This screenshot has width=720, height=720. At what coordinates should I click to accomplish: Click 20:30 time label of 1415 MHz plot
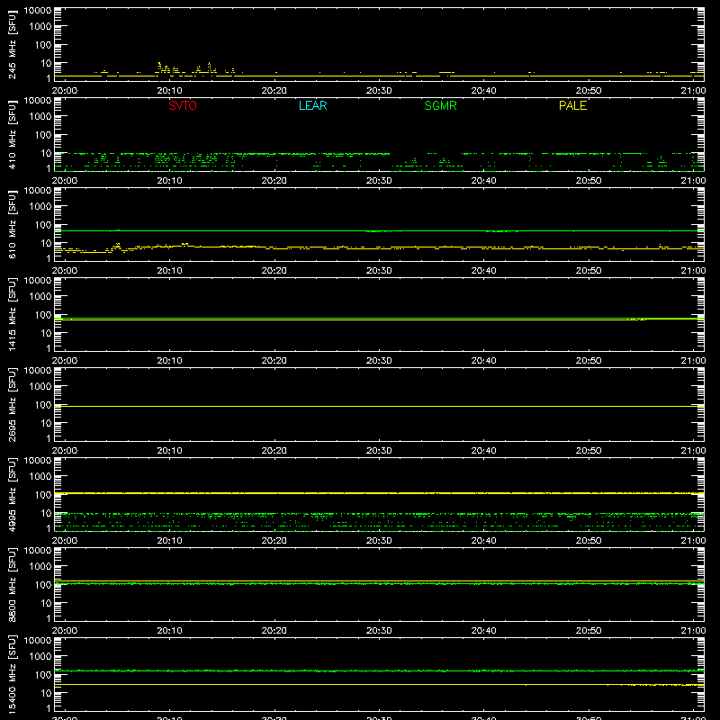[x=379, y=361]
